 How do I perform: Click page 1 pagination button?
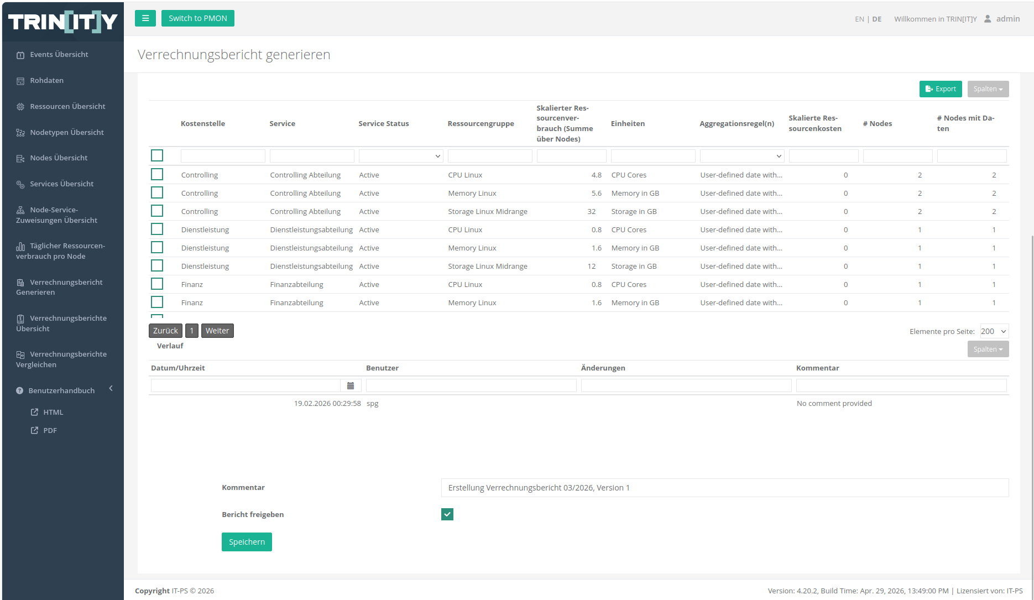tap(192, 331)
